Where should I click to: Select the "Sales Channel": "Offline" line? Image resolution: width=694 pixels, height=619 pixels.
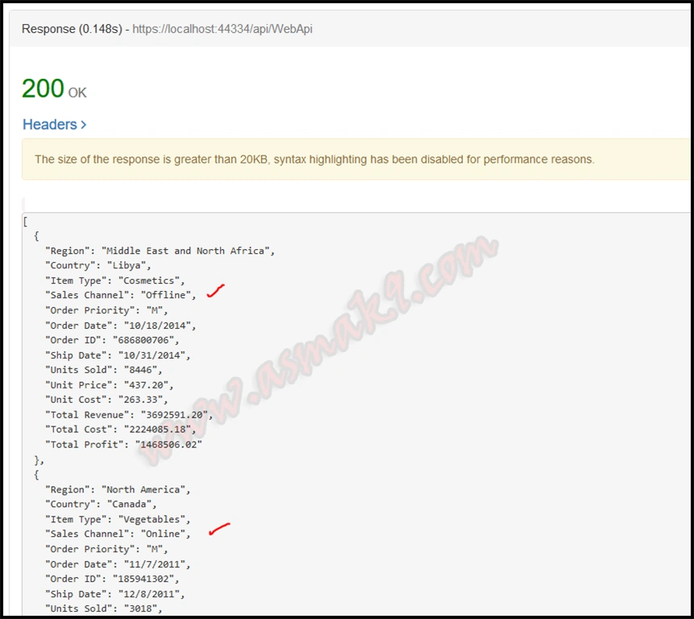click(120, 295)
